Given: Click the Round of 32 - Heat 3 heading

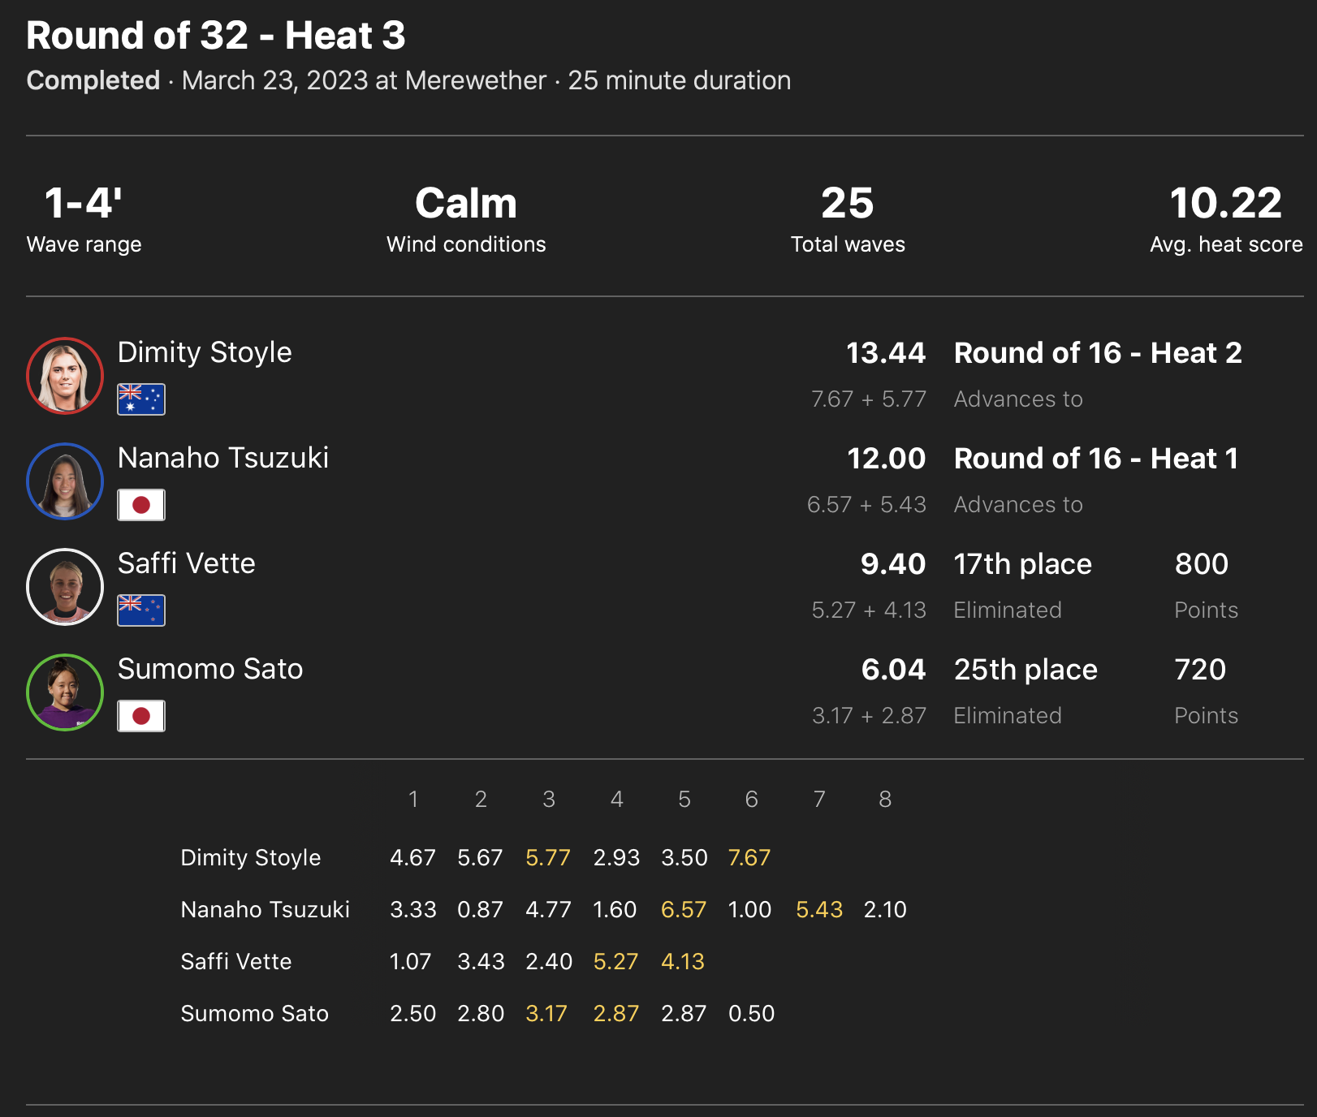Looking at the screenshot, I should pyautogui.click(x=216, y=36).
